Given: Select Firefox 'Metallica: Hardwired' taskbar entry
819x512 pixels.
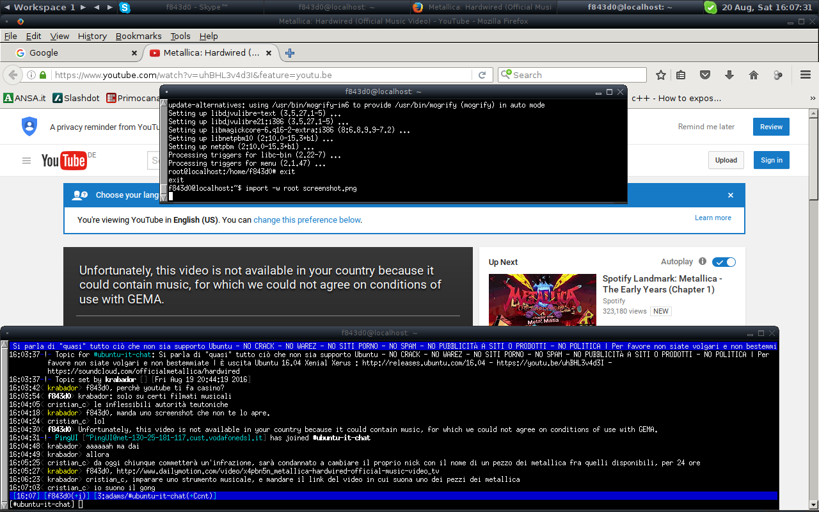Looking at the screenshot, I should [483, 7].
